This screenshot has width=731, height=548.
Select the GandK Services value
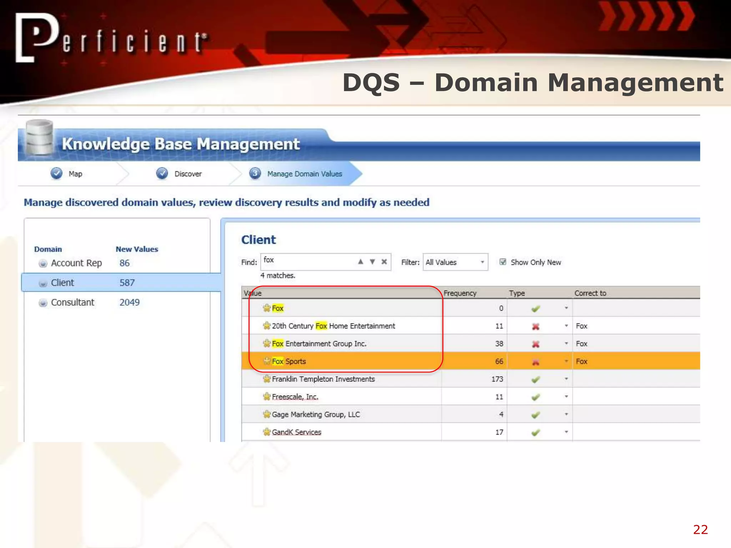296,432
